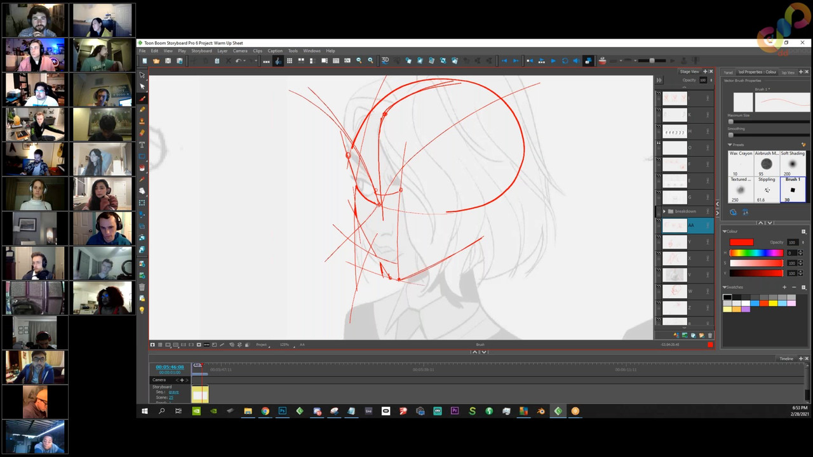Collapse the Swatches section

pyautogui.click(x=725, y=287)
